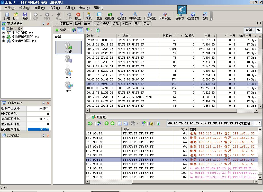Open the 工具 menu
Screen dimensions: 263x192
click(x=69, y=8)
